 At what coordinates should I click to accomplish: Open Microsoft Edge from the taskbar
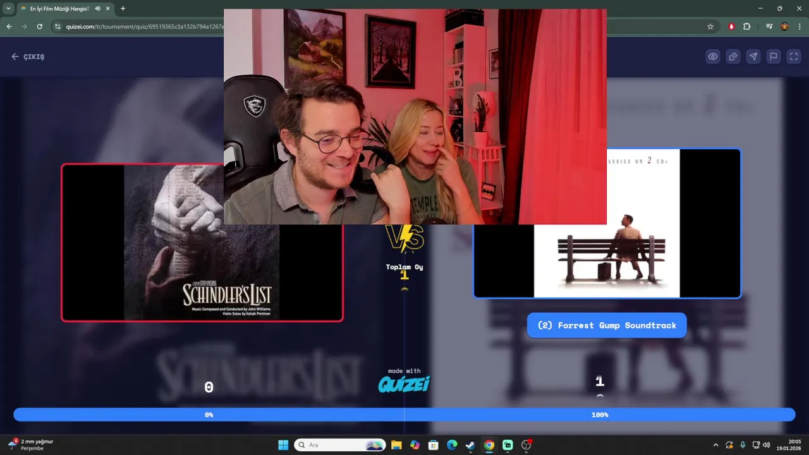(x=452, y=445)
